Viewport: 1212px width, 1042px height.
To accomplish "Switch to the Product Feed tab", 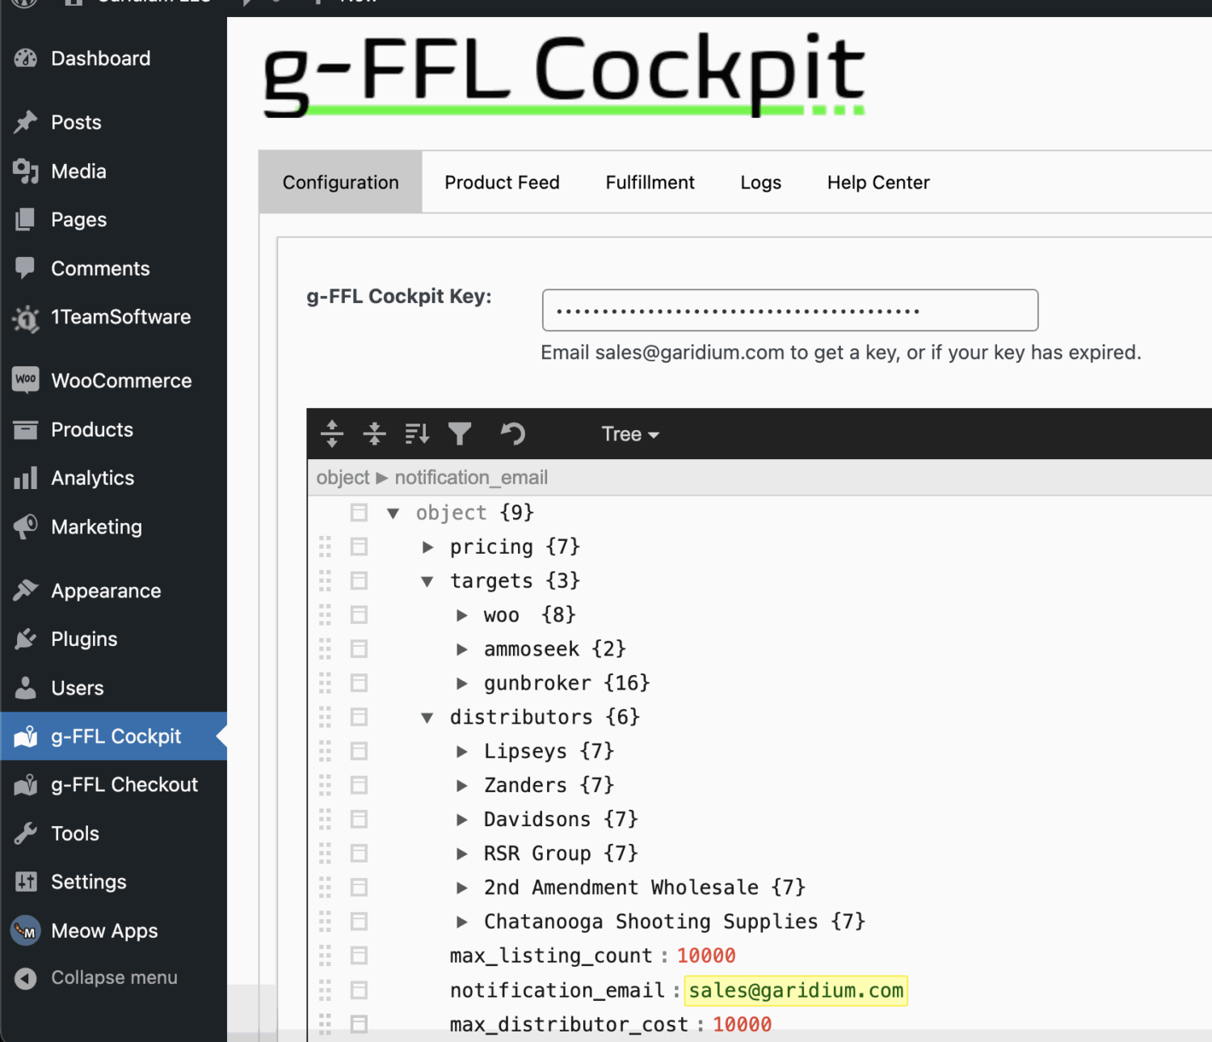I will click(502, 182).
